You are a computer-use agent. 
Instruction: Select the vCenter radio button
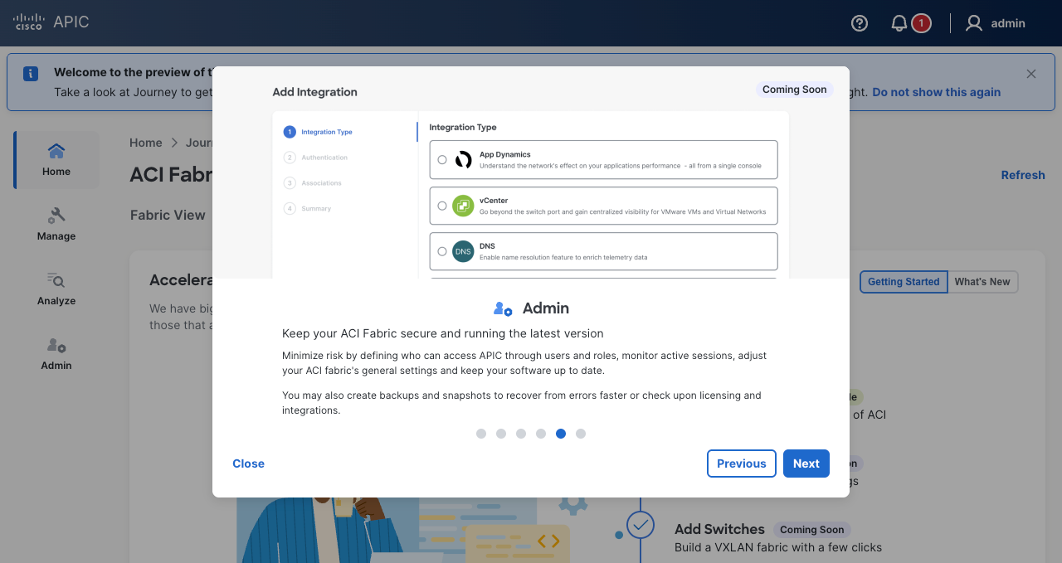442,206
